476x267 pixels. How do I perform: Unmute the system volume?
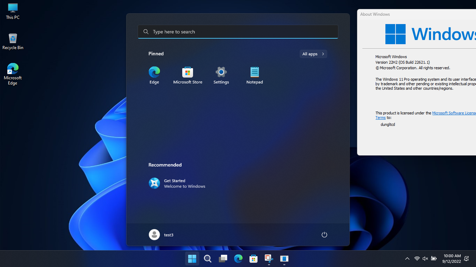tap(425, 258)
